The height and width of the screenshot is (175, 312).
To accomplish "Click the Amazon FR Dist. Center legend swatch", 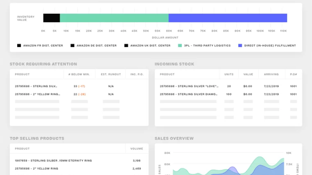I will pos(19,45).
